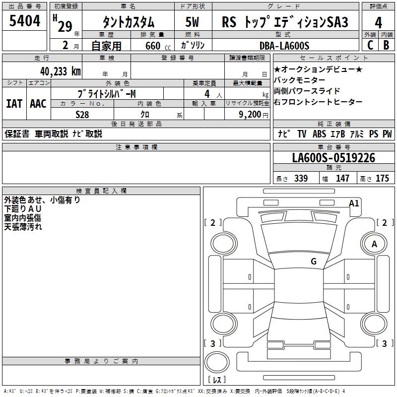Click the バックモニター sales point
Screen dimensions: 397x397
pyautogui.click(x=299, y=80)
